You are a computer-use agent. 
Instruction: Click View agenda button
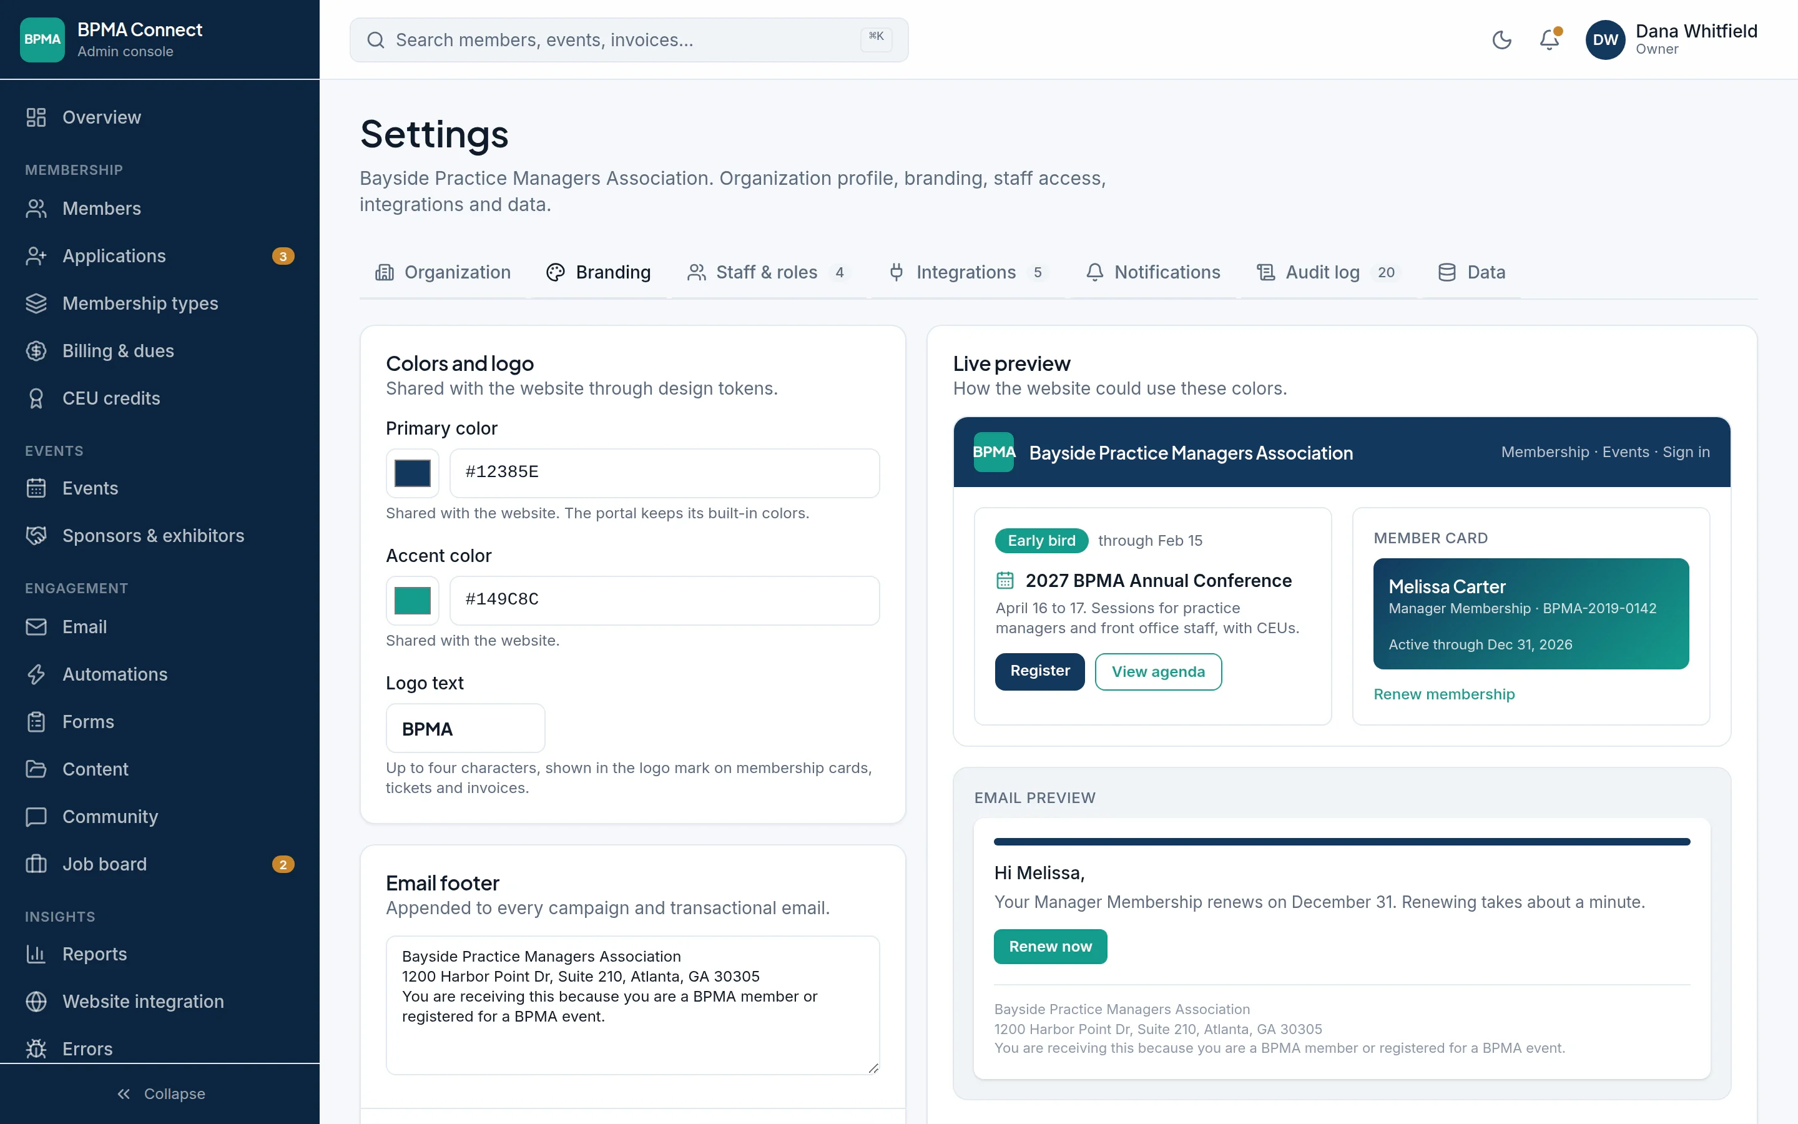[x=1158, y=671]
